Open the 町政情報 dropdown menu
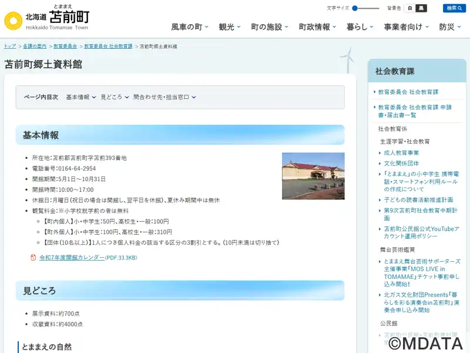 coord(317,27)
